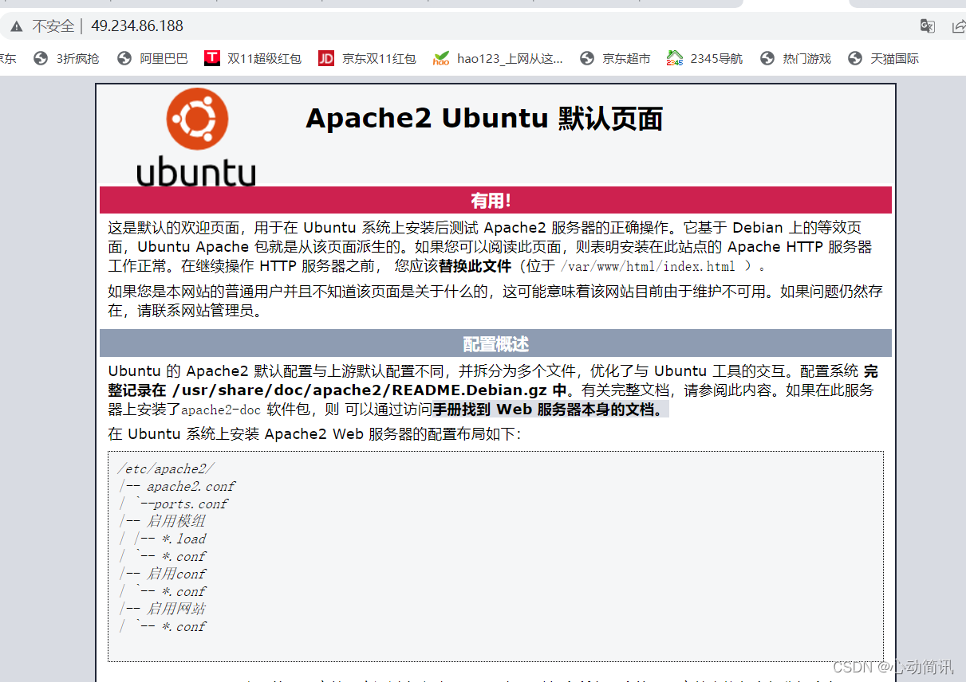Click the hao123 bookmark favicon

[441, 58]
